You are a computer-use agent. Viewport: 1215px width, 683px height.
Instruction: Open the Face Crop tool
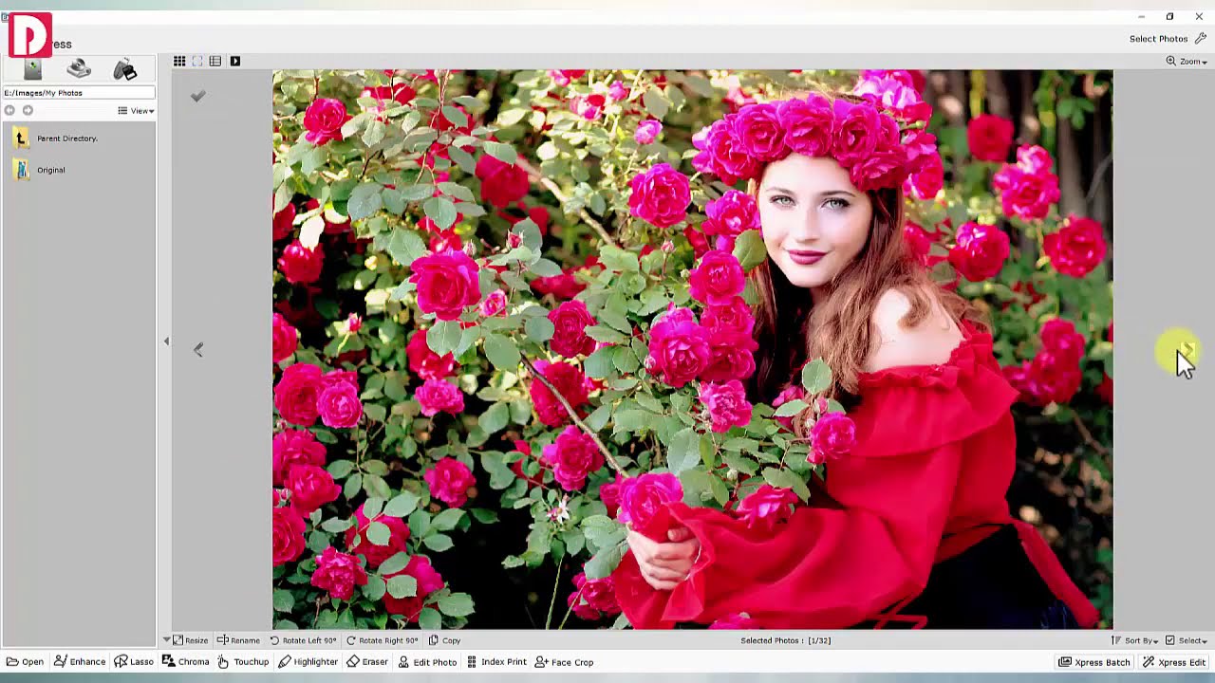pyautogui.click(x=564, y=662)
